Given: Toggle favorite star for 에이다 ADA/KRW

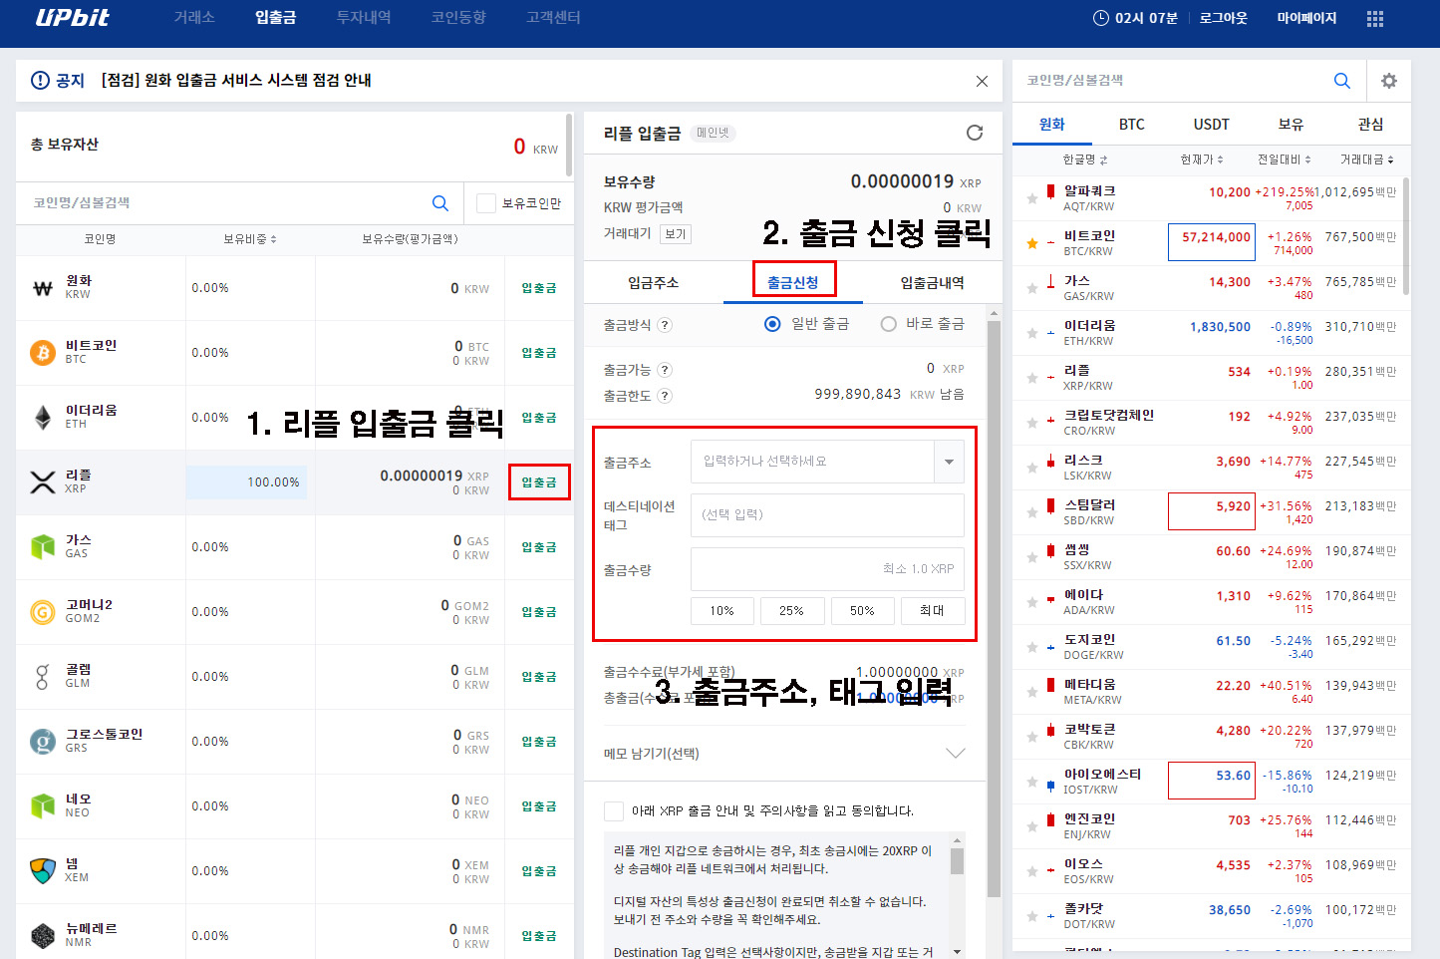Looking at the screenshot, I should click(x=1032, y=602).
